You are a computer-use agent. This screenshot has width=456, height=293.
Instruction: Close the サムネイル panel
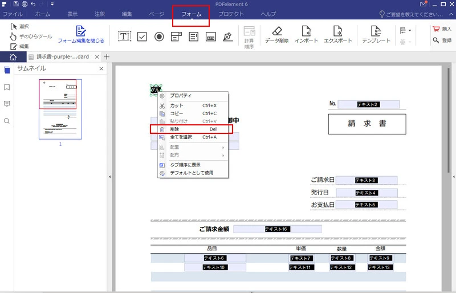tap(101, 68)
